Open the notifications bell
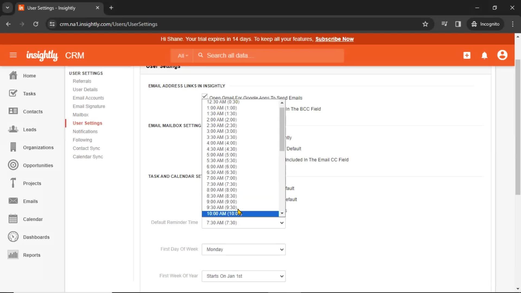This screenshot has height=293, width=521. pos(484,55)
